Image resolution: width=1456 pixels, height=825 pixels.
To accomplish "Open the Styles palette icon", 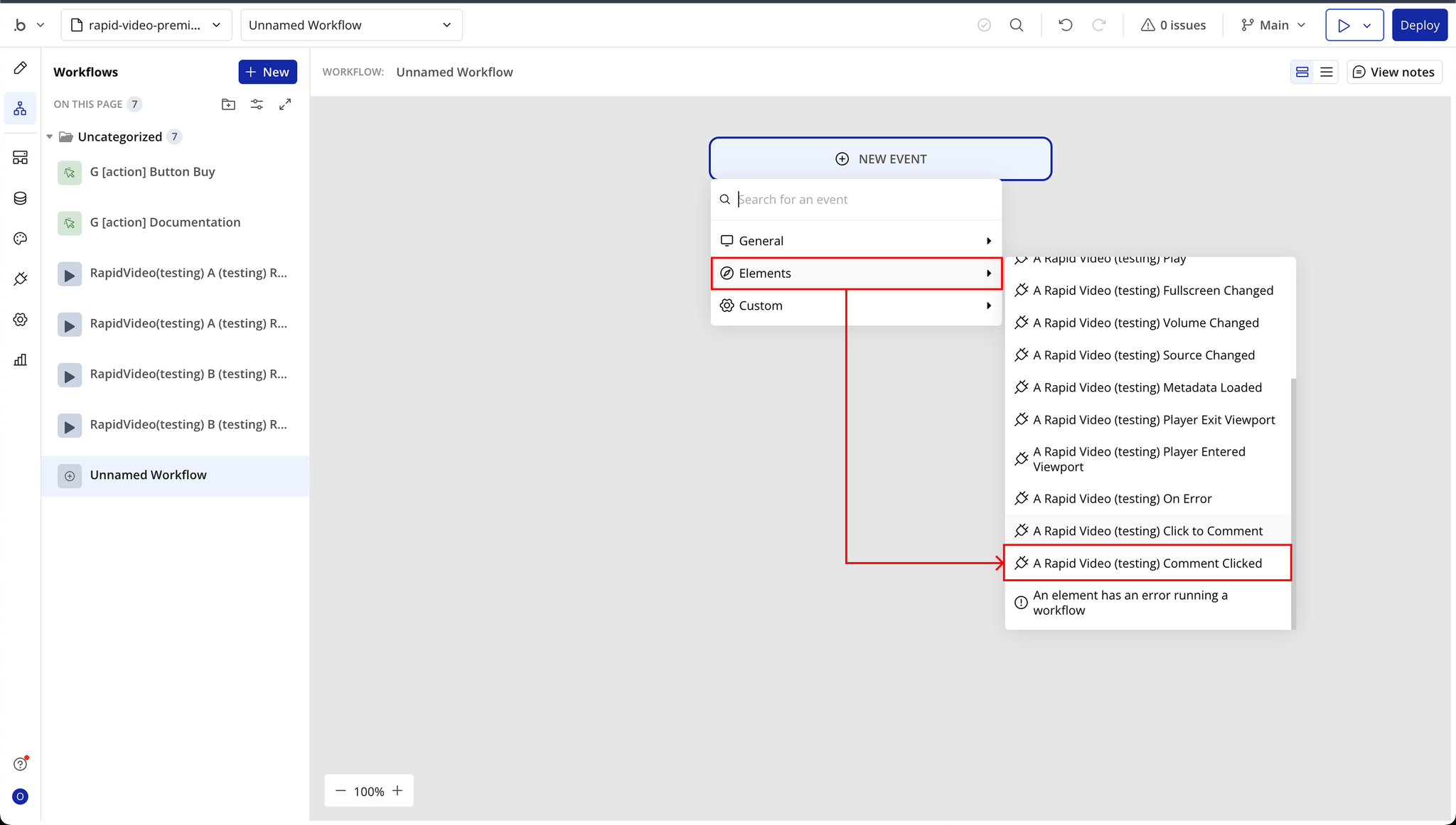I will coord(20,239).
